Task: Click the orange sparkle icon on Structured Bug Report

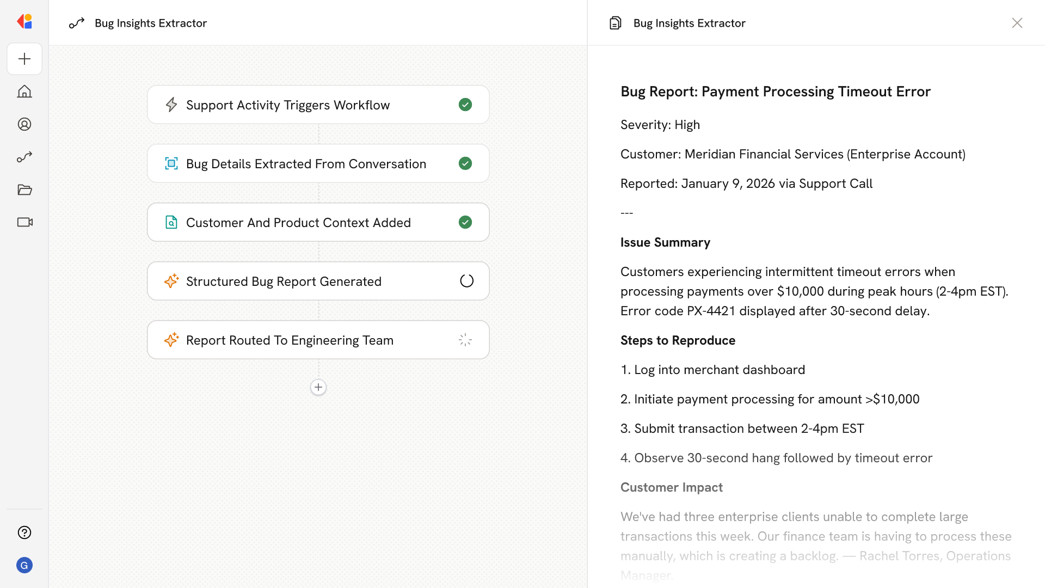Action: pyautogui.click(x=171, y=281)
